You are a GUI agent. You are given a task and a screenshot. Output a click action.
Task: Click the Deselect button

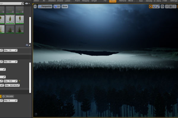click(52, 1)
